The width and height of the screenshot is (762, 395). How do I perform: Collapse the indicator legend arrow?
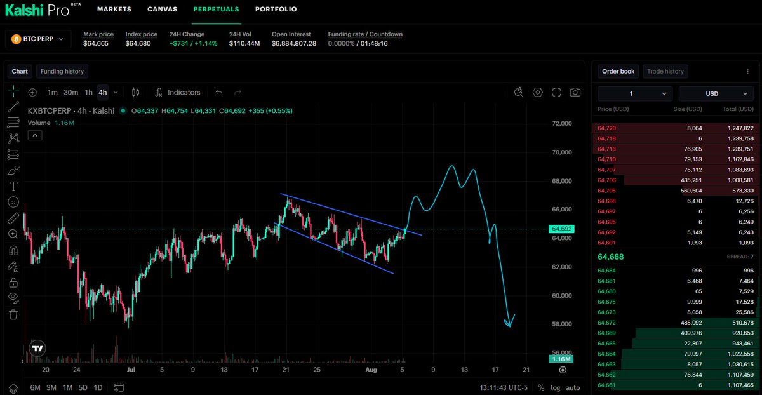pos(35,135)
